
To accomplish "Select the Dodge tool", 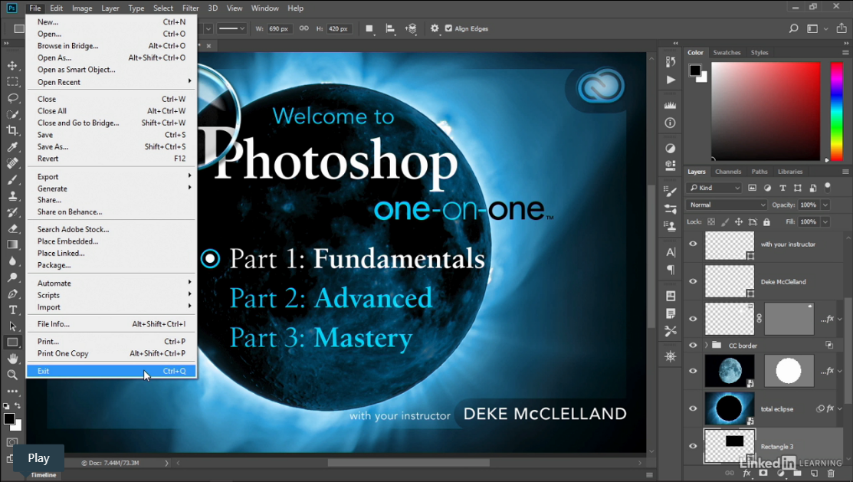I will tap(12, 277).
